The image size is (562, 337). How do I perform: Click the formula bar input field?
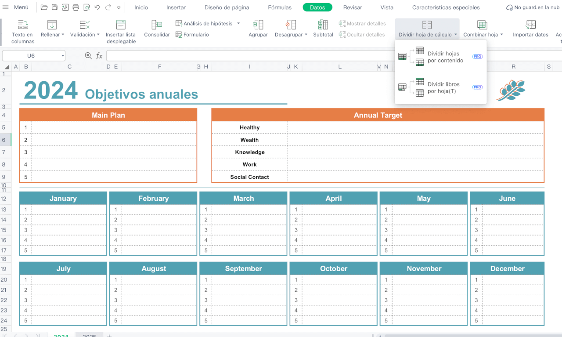[x=307, y=56]
